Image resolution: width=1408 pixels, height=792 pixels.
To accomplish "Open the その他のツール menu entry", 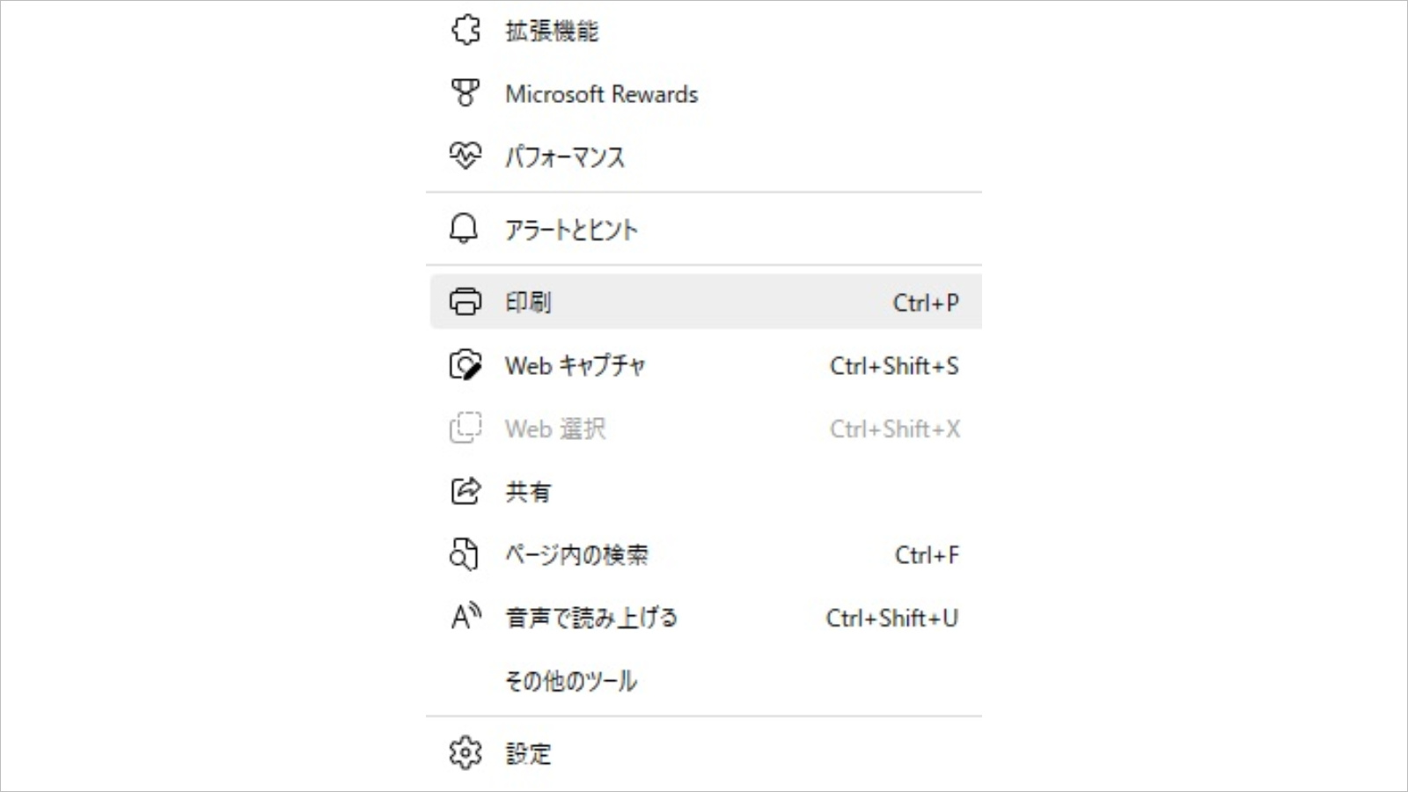I will click(x=571, y=681).
